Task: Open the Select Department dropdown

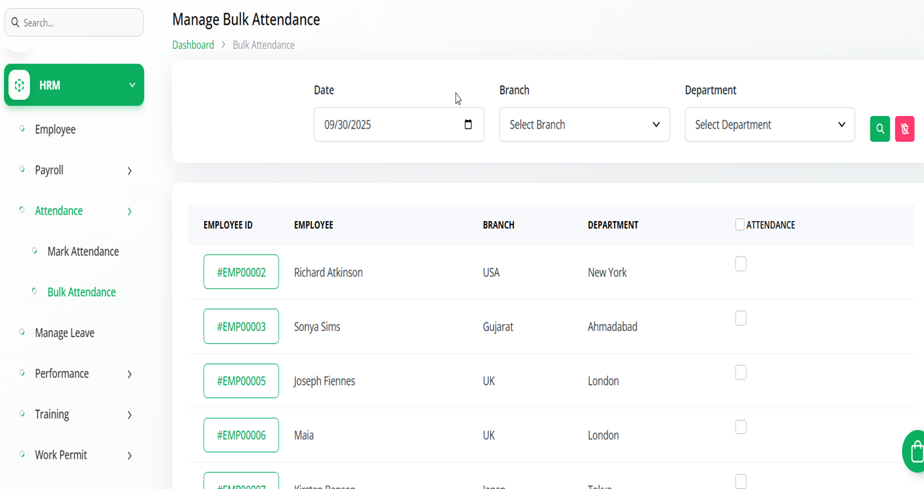Action: click(769, 125)
